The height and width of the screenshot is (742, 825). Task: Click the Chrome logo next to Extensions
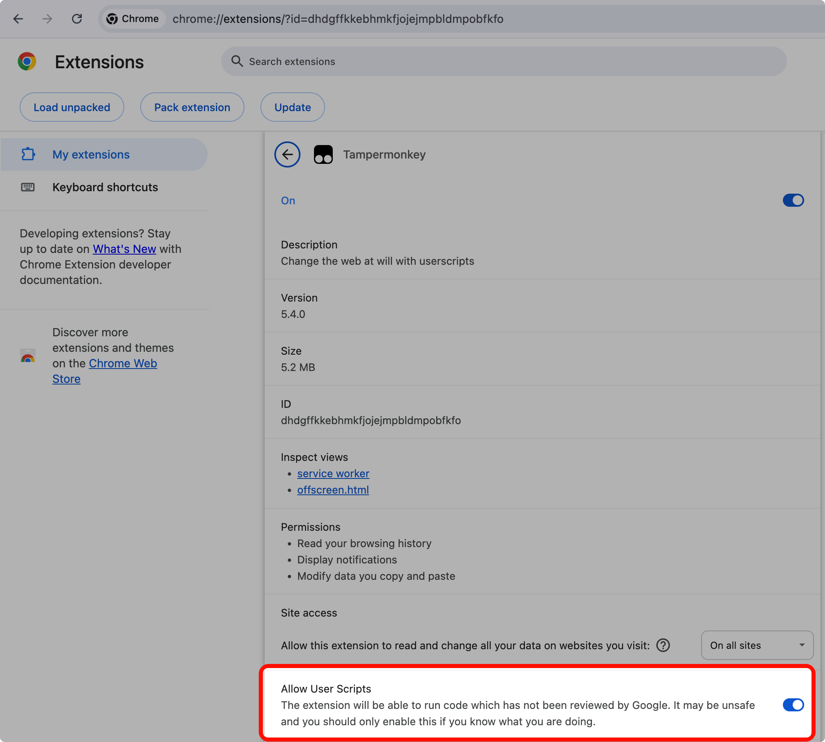point(27,62)
